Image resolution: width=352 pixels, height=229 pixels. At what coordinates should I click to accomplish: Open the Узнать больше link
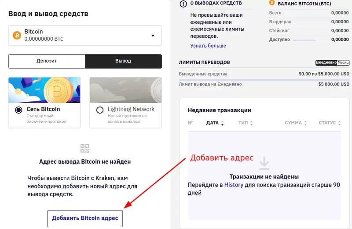[x=208, y=46]
